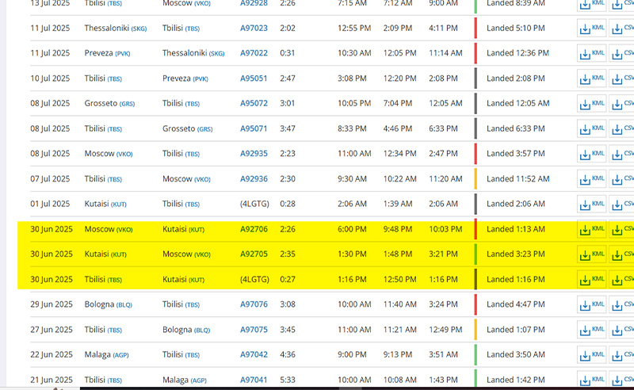The width and height of the screenshot is (634, 390).
Task: Open flight A97023 details link
Action: click(254, 29)
